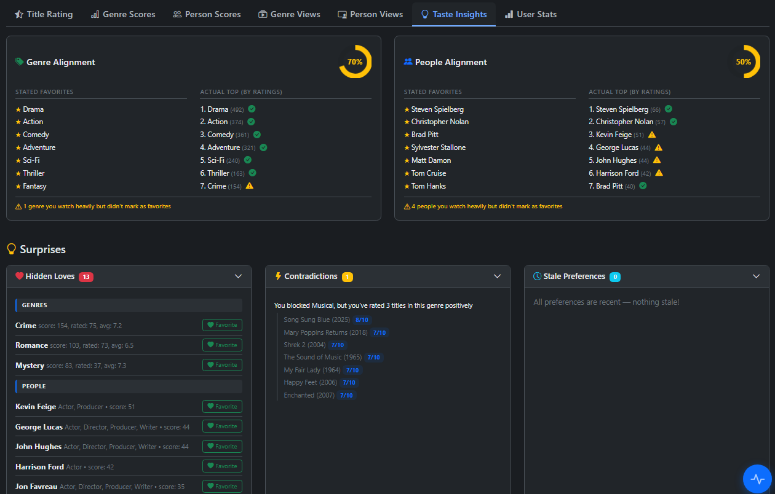Click the green tag icon beside Genre Alignment
This screenshot has height=494, width=775.
click(x=20, y=62)
